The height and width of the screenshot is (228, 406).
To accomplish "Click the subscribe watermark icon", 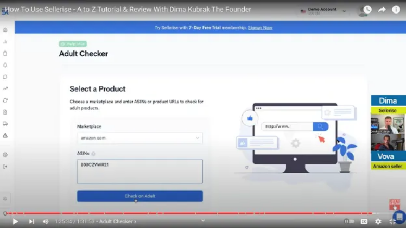I will (395, 205).
